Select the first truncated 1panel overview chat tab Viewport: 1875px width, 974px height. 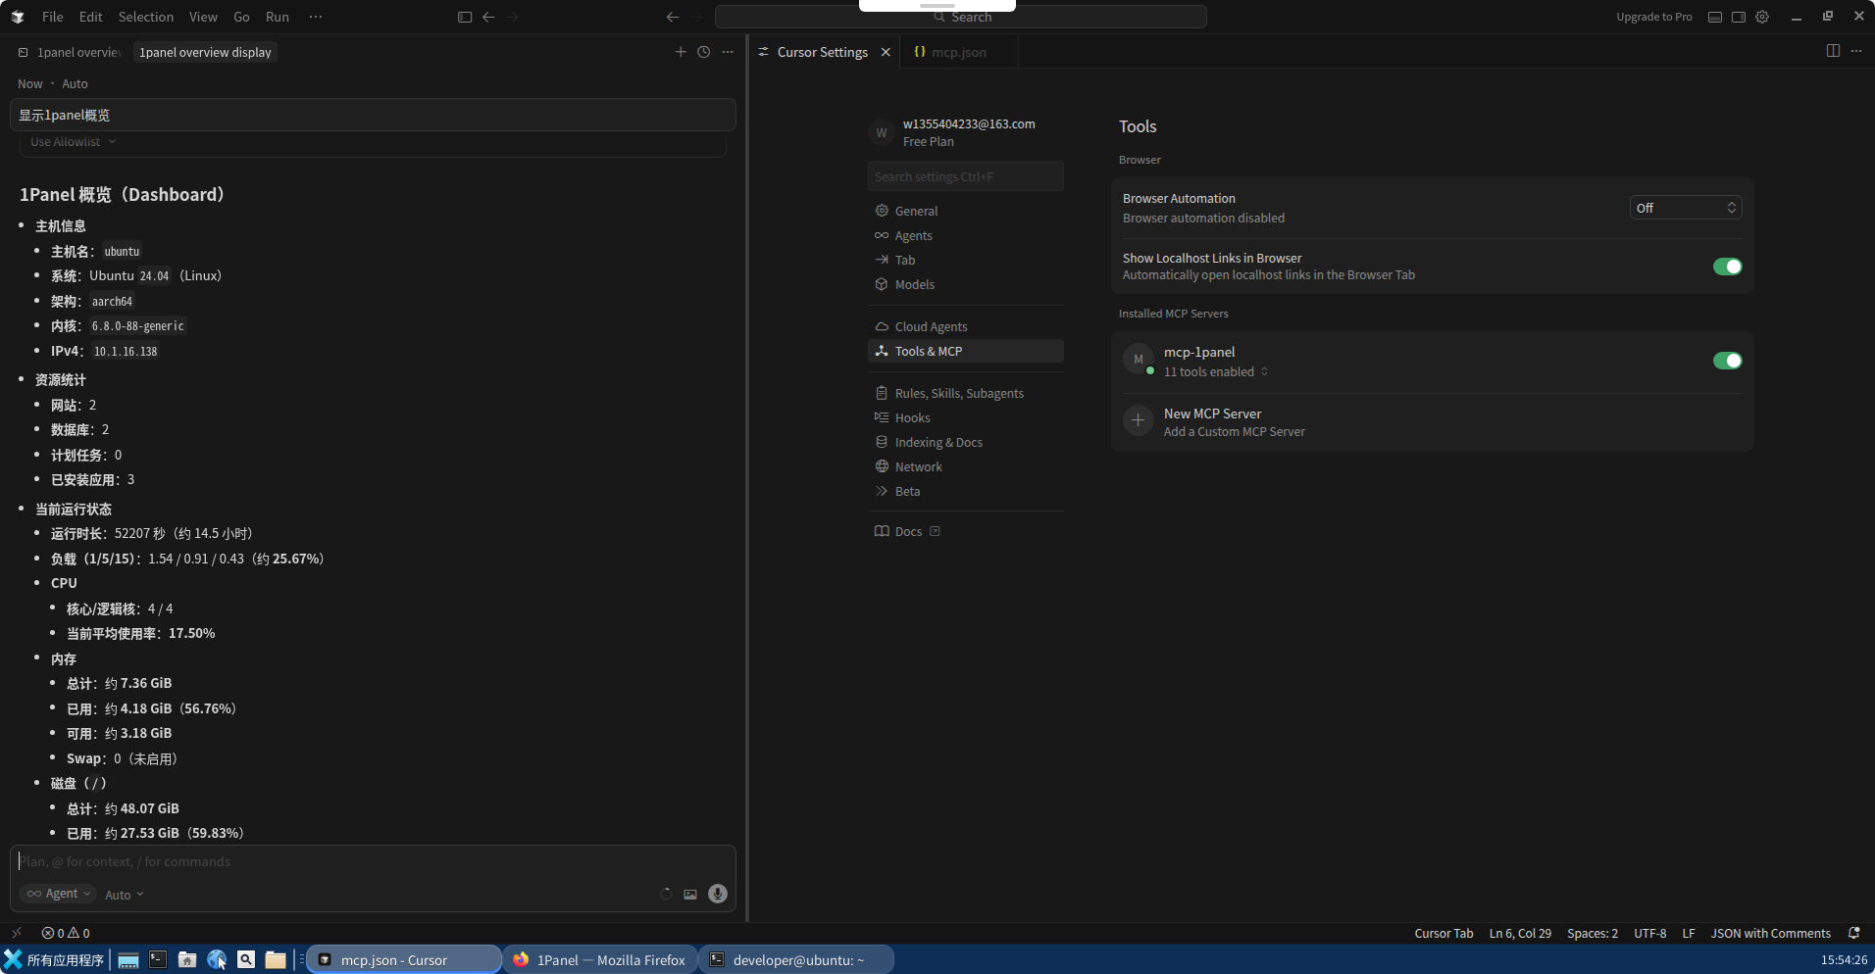tap(71, 52)
